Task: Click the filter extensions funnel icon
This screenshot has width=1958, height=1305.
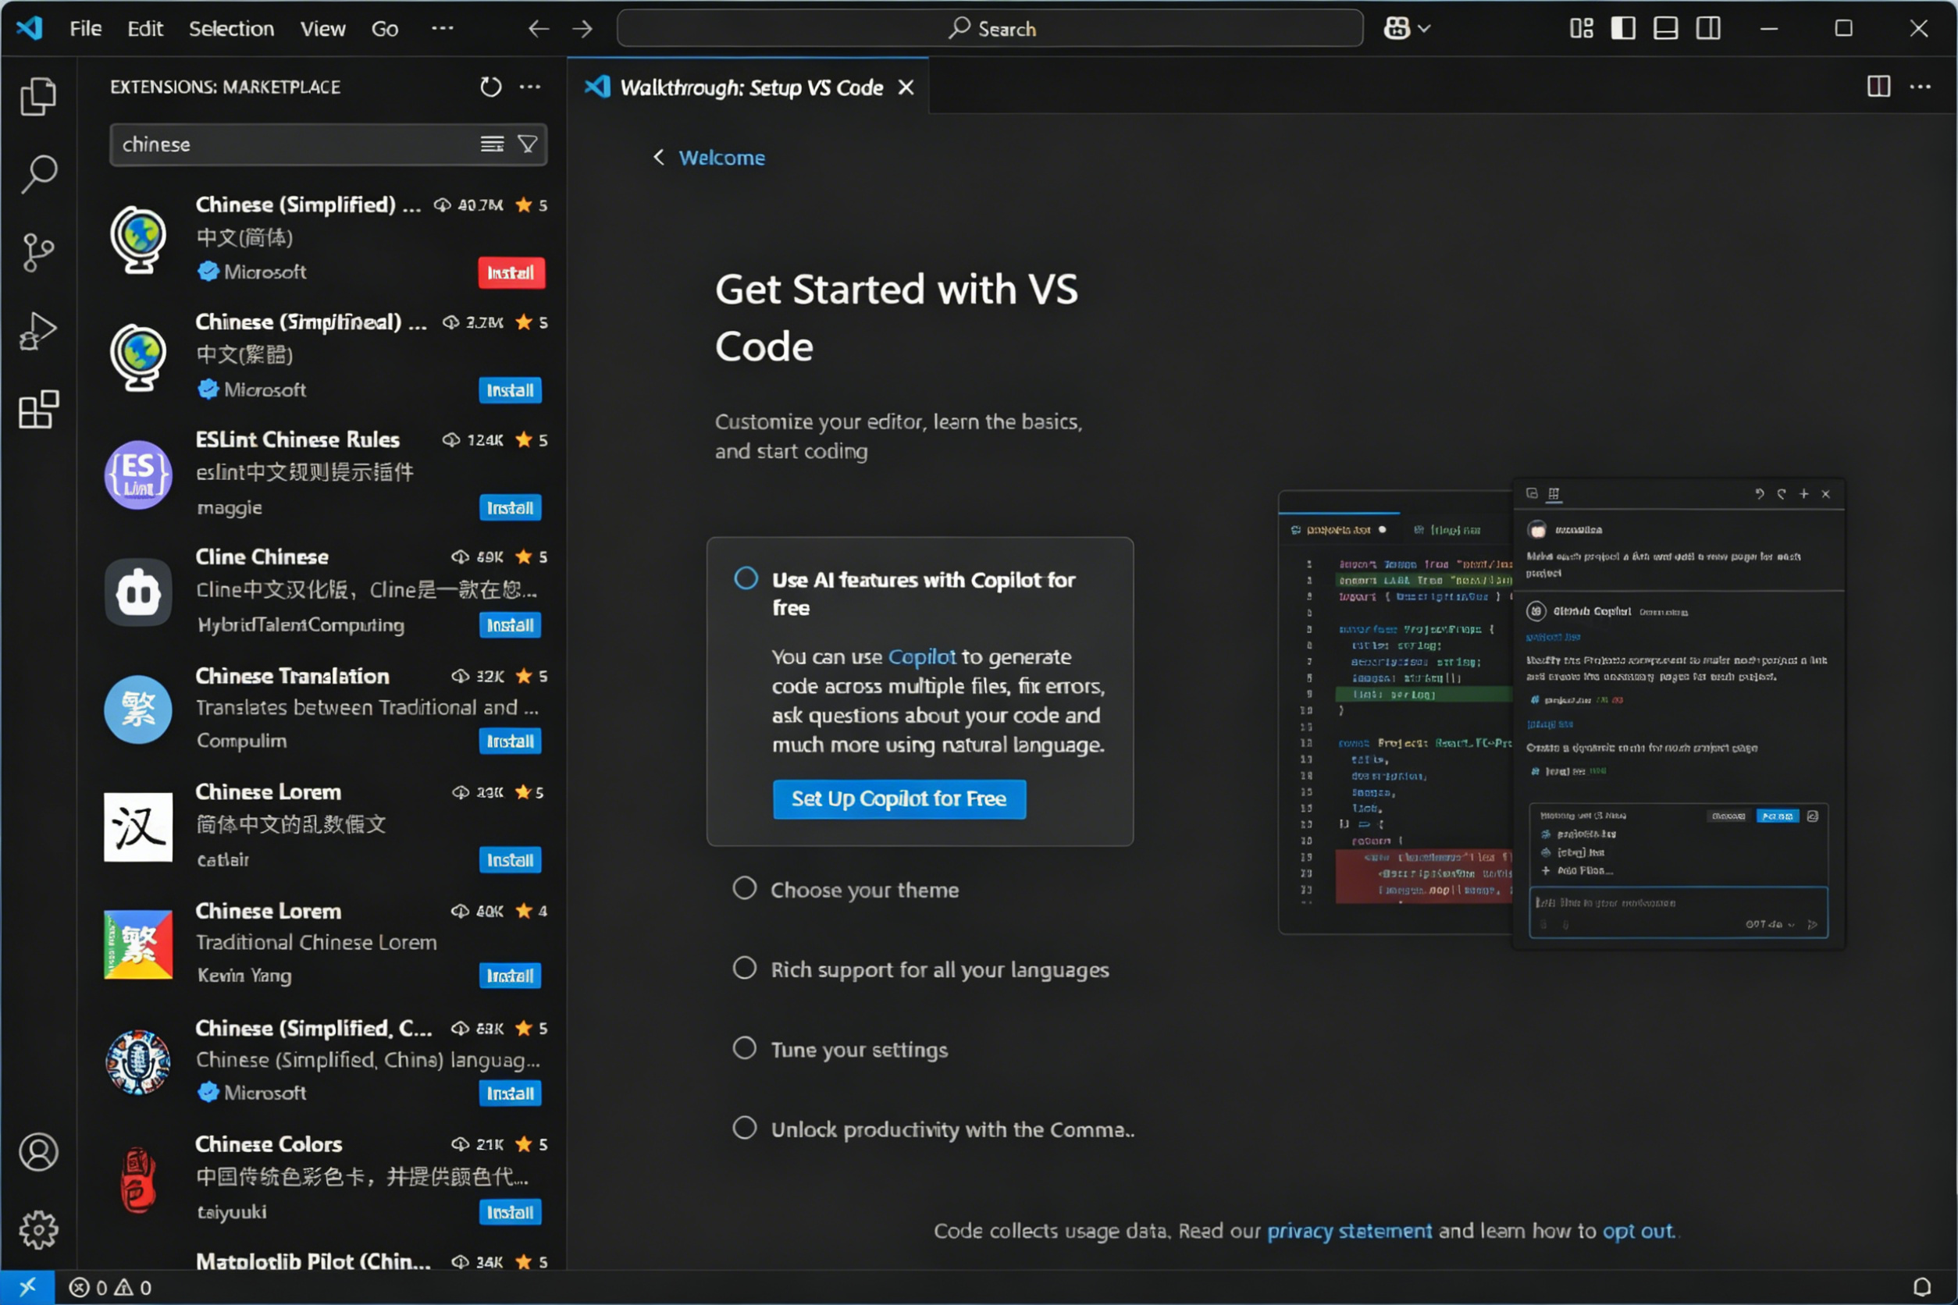Action: 528,144
